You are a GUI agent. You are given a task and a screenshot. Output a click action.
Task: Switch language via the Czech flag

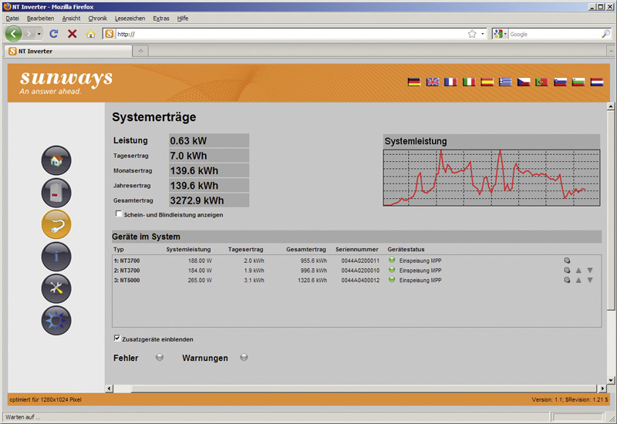[x=524, y=82]
